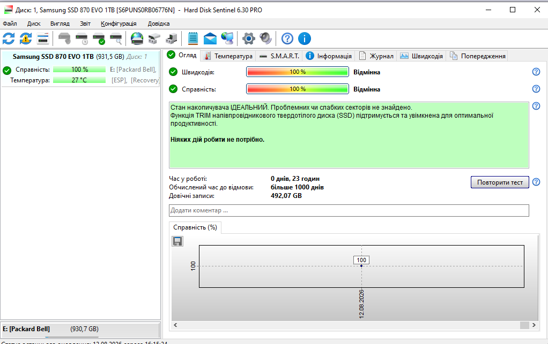Click help icon next to Справність bar
The image size is (548, 344).
[x=536, y=89]
